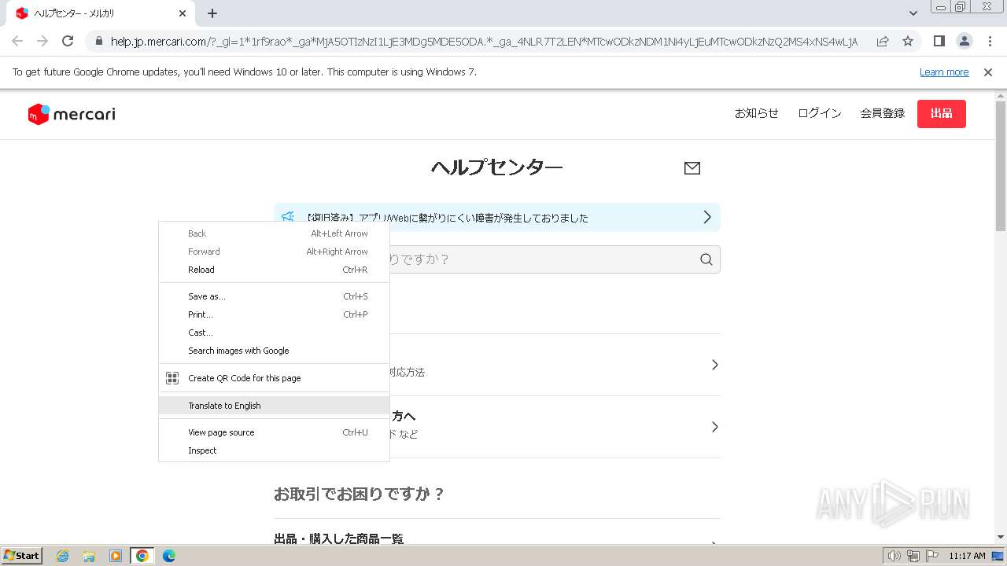
Task: Open a new tab with plus button
Action: 212,13
